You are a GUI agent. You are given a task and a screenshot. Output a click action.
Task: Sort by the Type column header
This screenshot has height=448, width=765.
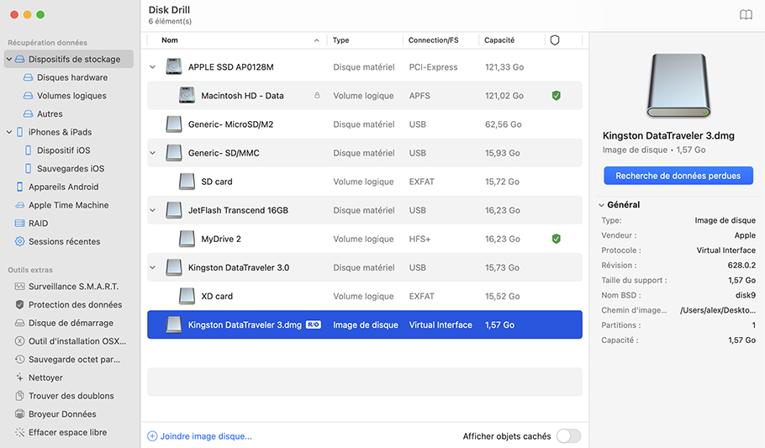pos(340,40)
